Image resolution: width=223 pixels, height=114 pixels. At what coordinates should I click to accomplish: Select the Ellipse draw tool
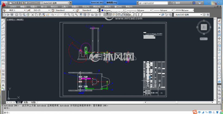pos(3,53)
